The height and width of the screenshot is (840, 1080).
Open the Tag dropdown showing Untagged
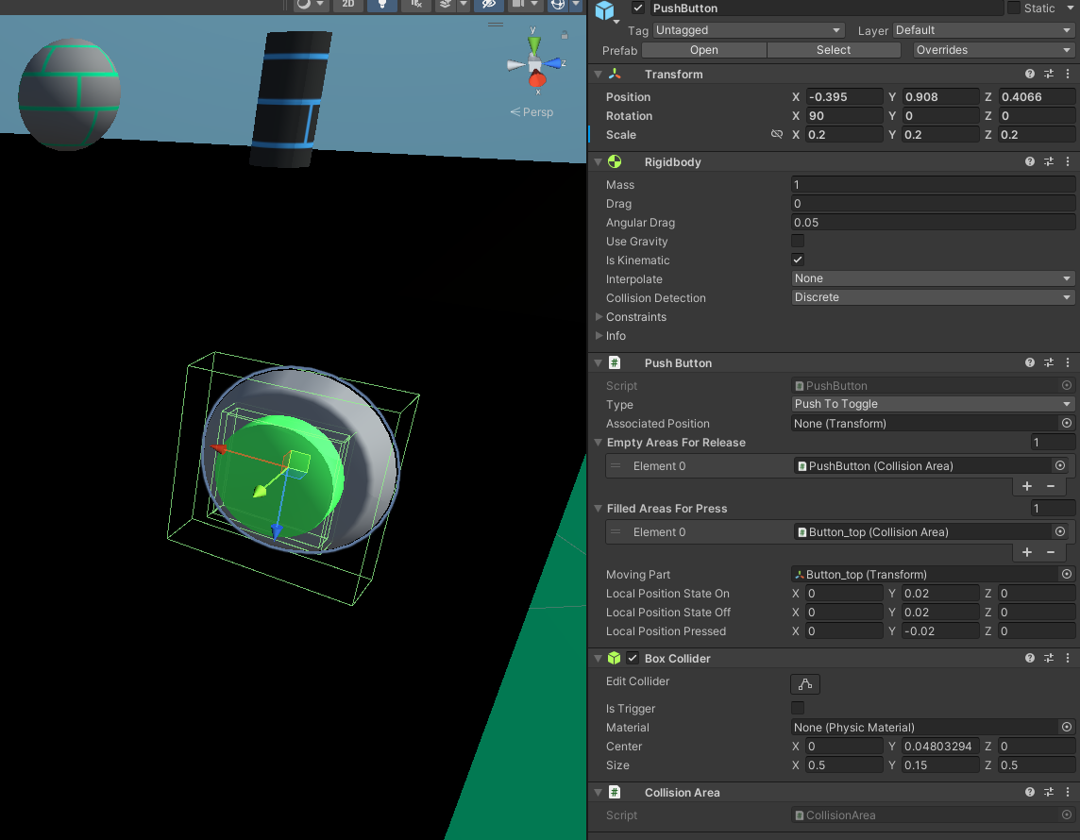click(x=748, y=30)
